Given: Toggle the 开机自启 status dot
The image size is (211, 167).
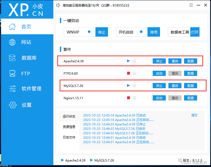Looking at the screenshot, I should pos(141,32).
